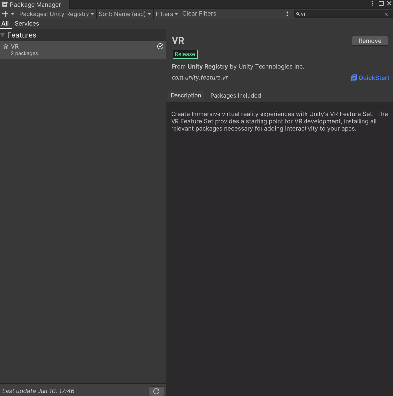Viewport: 393px width, 396px height.
Task: Open the Sort: Name (asc) dropdown
Action: (x=125, y=14)
